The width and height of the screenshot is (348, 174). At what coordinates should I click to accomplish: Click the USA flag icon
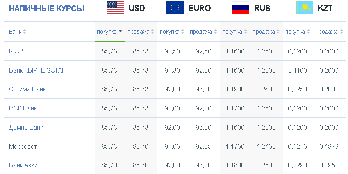116,8
